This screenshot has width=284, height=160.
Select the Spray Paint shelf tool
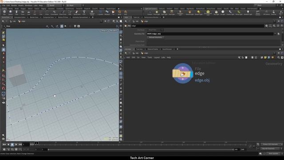(77, 12)
